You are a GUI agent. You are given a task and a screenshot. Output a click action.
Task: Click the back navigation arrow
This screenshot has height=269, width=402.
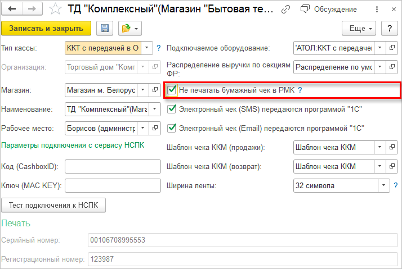click(x=12, y=9)
